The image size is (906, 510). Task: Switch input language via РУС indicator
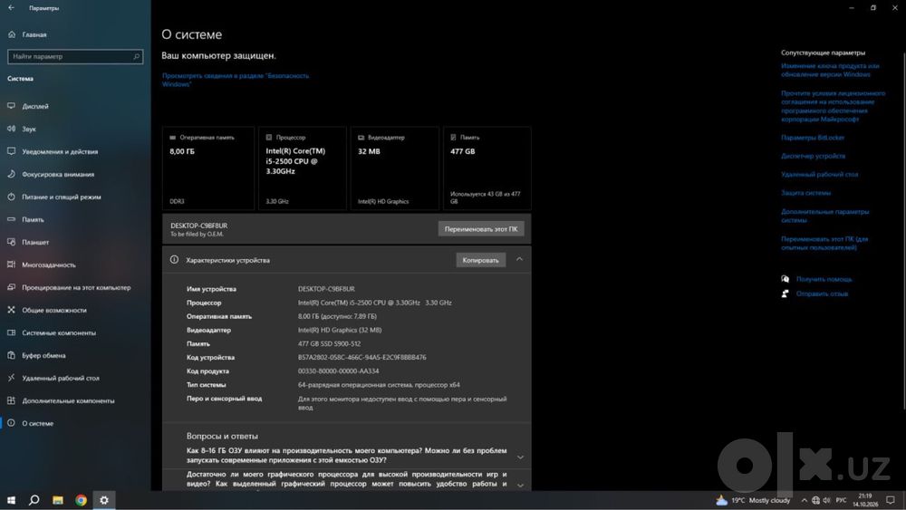click(x=842, y=500)
